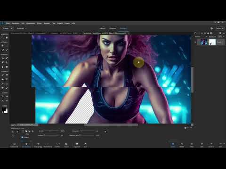Select the Paint Bucket tool
Screen dimensions: 226x169
pyautogui.click(x=2, y=79)
